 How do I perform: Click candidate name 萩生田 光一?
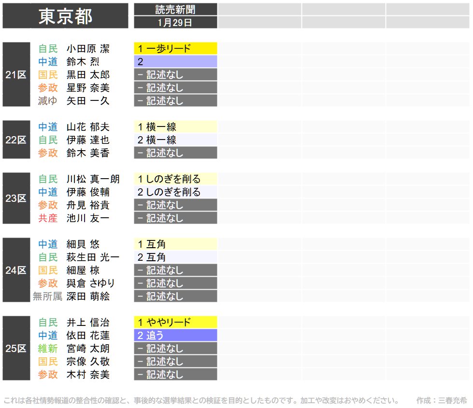[93, 257]
